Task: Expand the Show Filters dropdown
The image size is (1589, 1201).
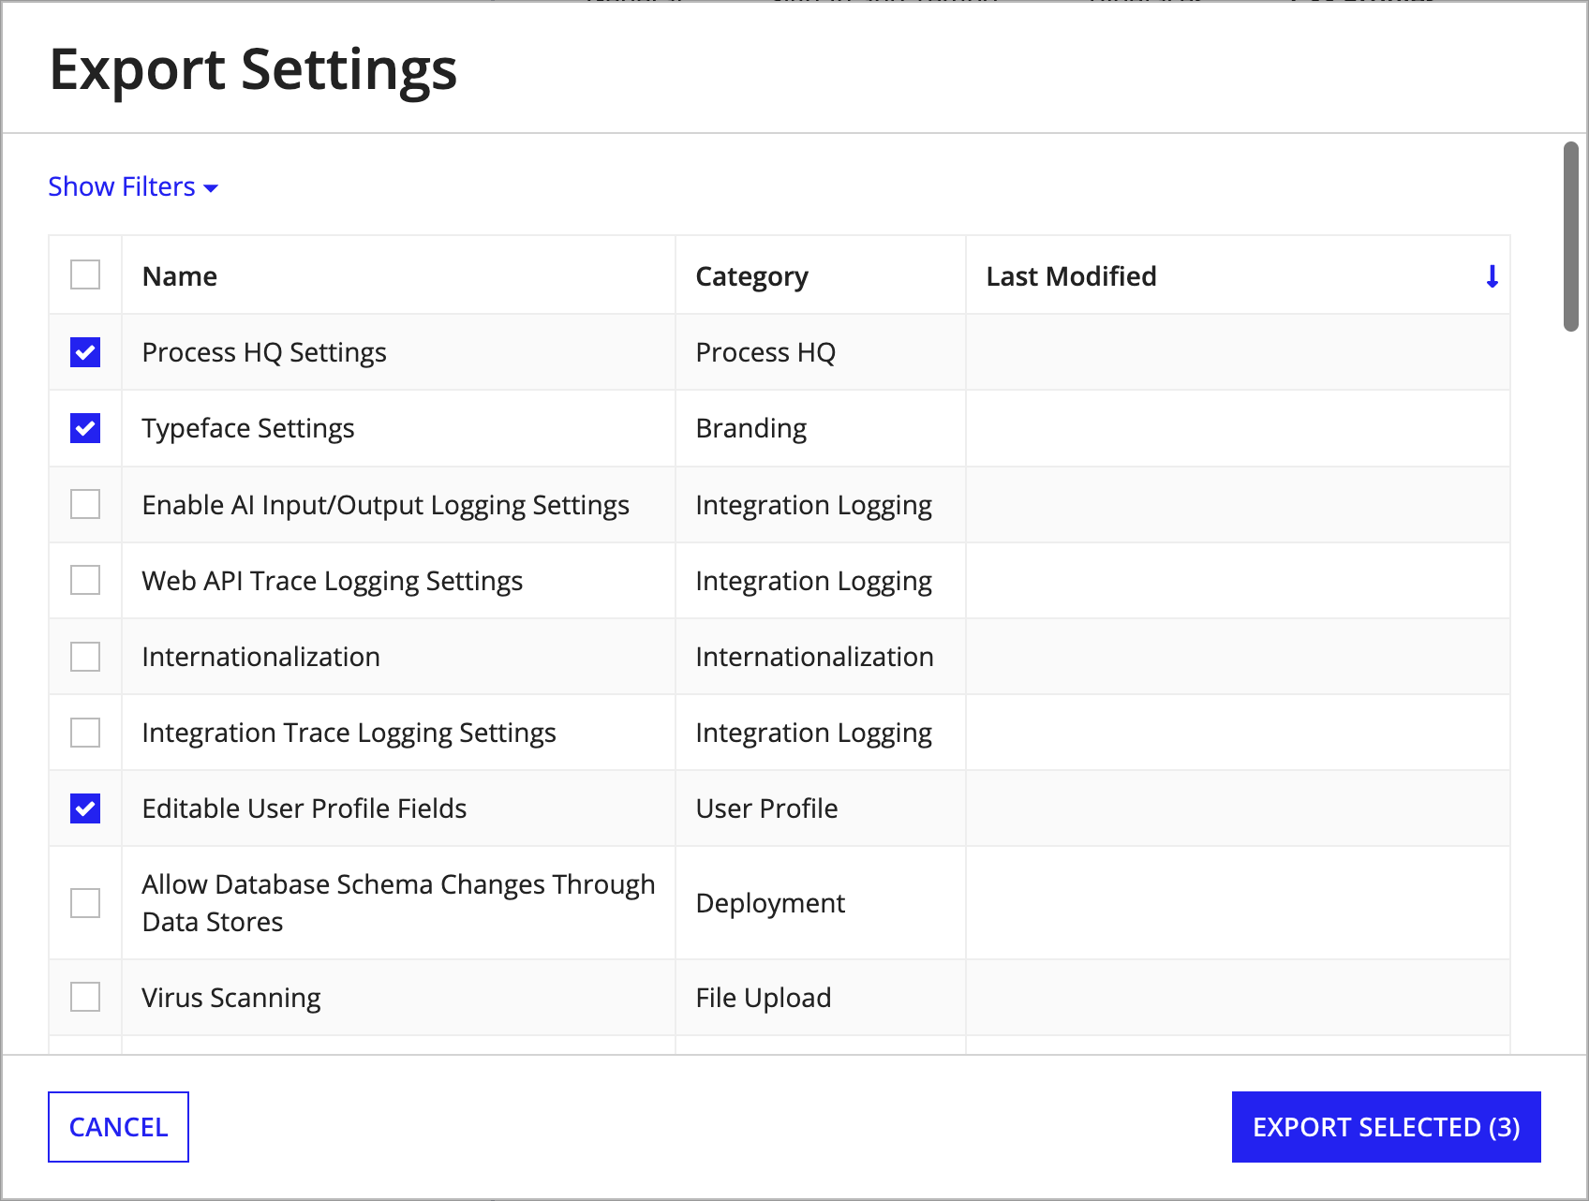Action: [x=133, y=186]
